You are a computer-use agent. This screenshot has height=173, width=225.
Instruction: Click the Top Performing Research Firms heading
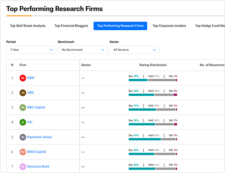54,9
